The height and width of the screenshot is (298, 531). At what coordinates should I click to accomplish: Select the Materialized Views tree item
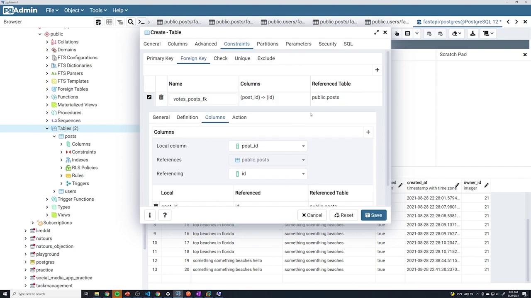[77, 105]
